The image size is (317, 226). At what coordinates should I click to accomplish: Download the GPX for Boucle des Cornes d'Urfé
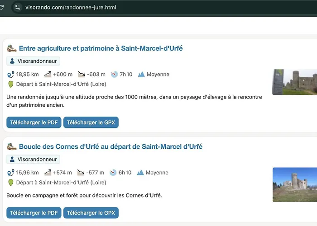pyautogui.click(x=91, y=213)
